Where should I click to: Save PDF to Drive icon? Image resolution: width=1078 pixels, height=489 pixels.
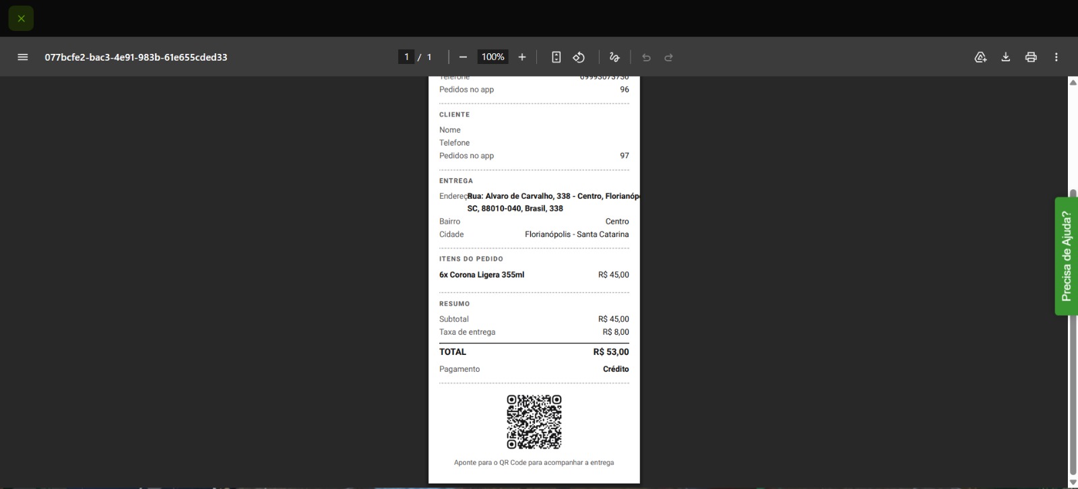coord(980,57)
